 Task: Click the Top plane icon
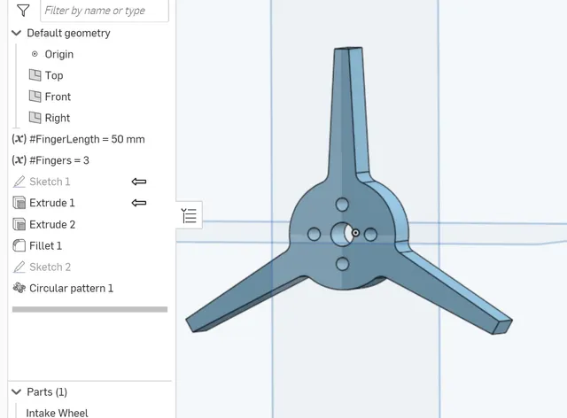coord(35,75)
